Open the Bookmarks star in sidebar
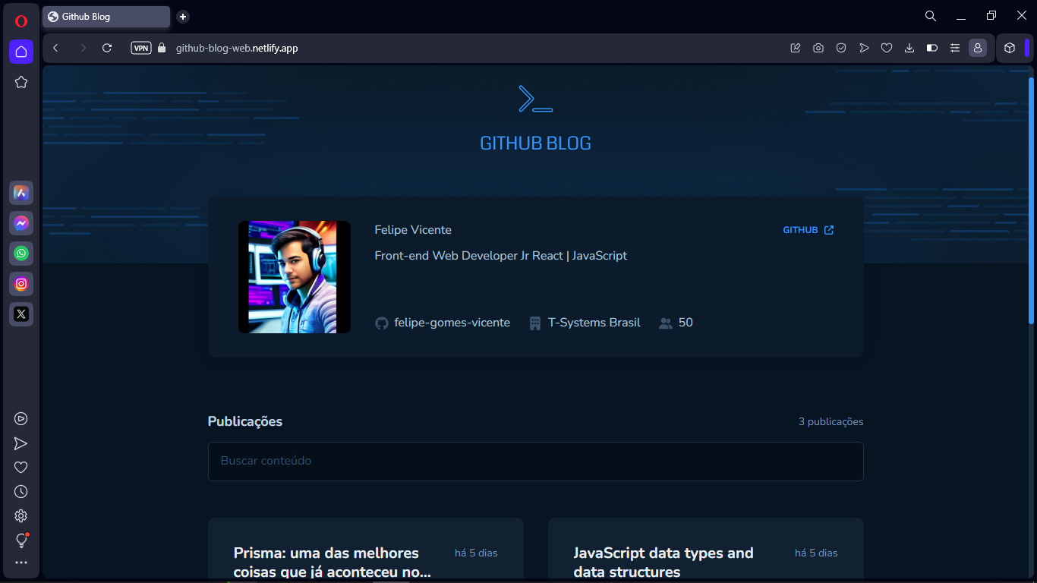 click(x=21, y=82)
